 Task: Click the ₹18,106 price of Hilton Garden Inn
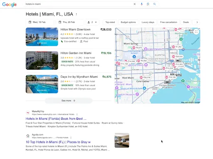pos(106,53)
